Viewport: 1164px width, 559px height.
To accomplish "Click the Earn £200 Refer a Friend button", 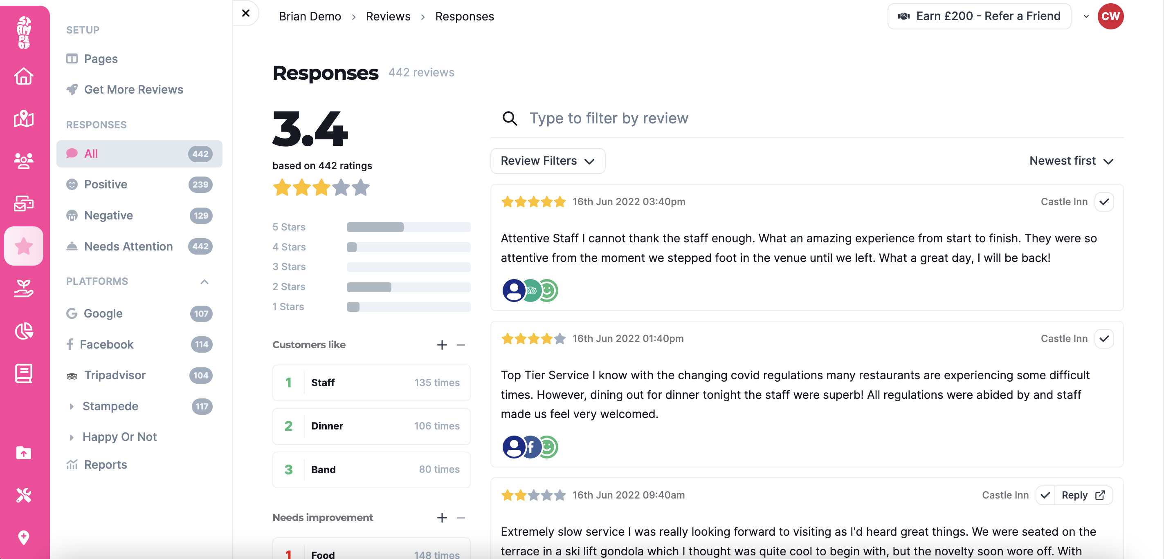I will 979,16.
